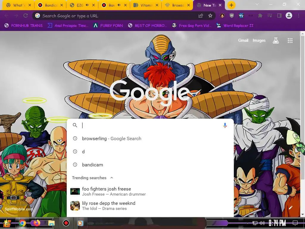Click The Idol thumbnail image
Screen dimensions: 305x229
pyautogui.click(x=75, y=206)
